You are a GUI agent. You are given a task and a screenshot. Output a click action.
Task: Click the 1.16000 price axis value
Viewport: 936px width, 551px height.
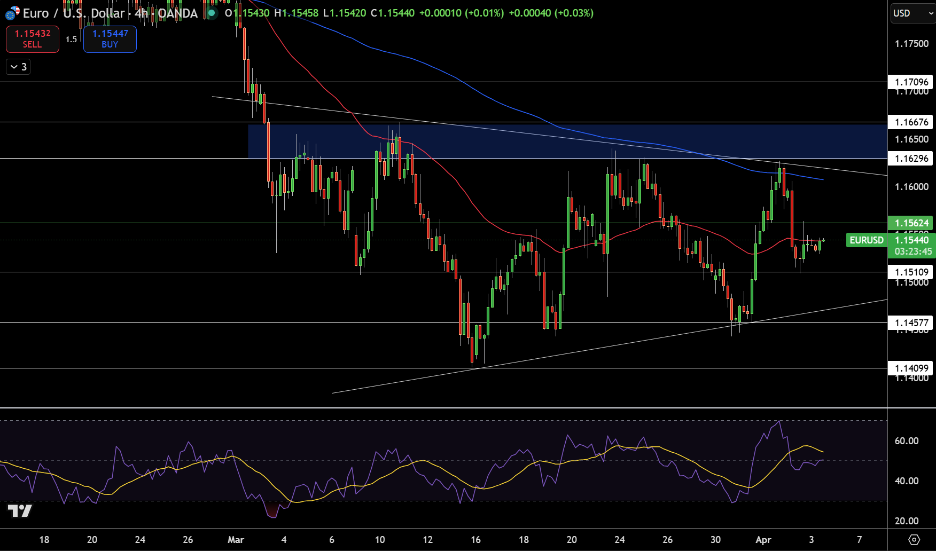click(x=911, y=187)
